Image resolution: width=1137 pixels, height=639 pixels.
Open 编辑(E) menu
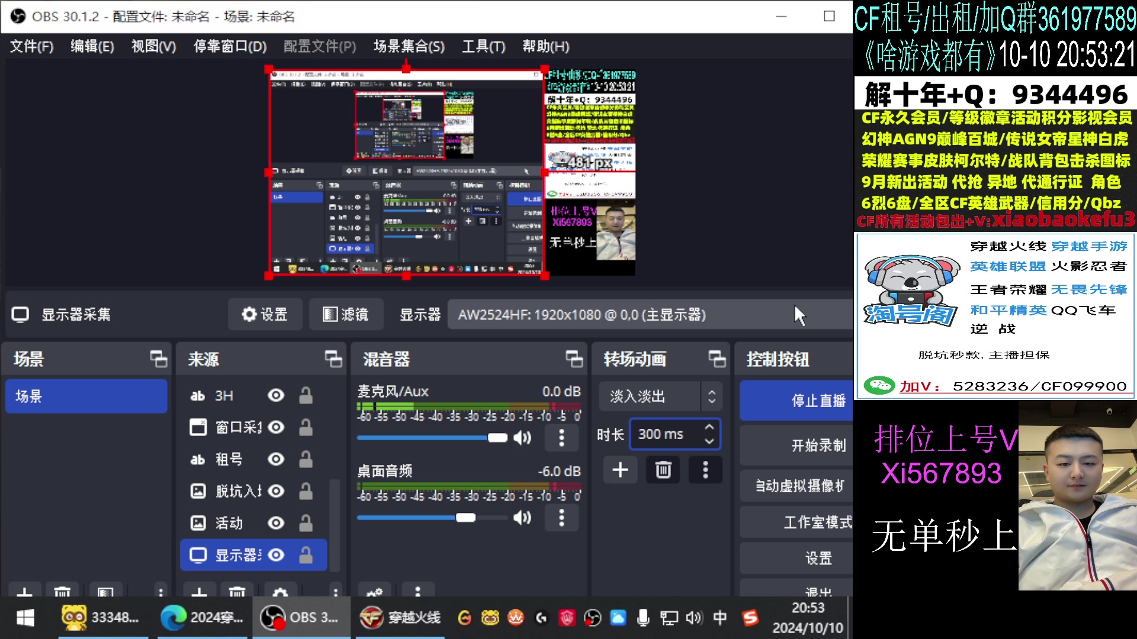point(92,46)
